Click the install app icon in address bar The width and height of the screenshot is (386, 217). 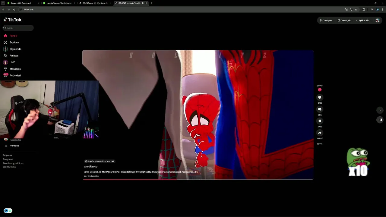coord(351,10)
